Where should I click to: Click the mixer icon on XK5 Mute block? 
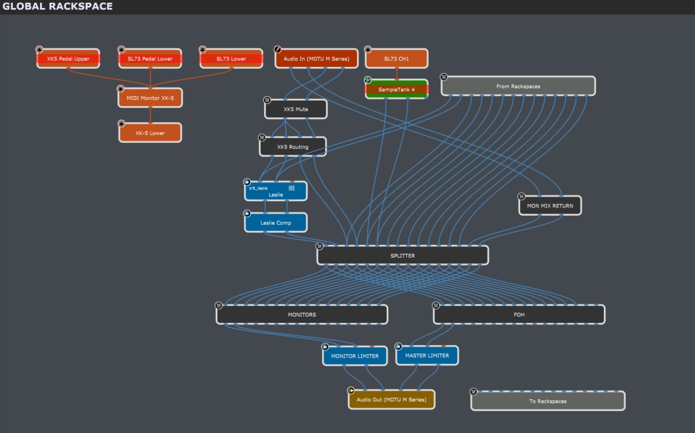pos(267,100)
